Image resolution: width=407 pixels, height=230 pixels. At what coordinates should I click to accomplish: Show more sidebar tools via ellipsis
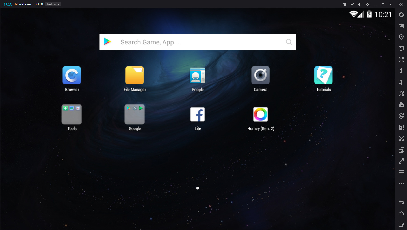pyautogui.click(x=401, y=184)
